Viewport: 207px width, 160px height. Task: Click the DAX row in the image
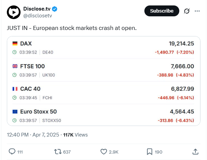point(103,48)
